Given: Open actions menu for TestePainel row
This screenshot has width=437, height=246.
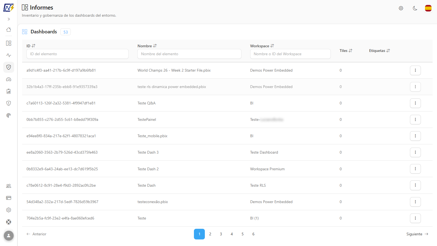Looking at the screenshot, I should click(x=415, y=119).
